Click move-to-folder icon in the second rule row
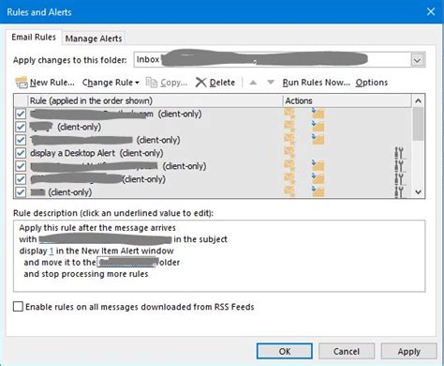Screen dimensions: 444x366 318,127
